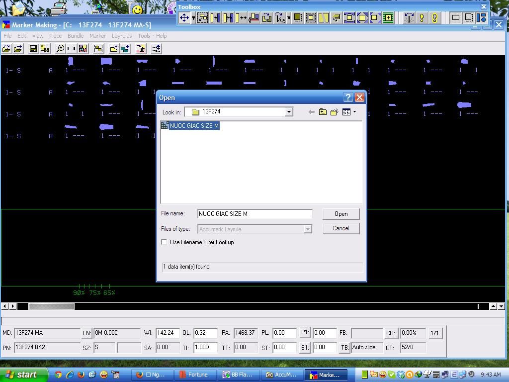The width and height of the screenshot is (509, 382).
Task: Click the Toolbox arrow-between-bars butt icon
Action: 228,17
